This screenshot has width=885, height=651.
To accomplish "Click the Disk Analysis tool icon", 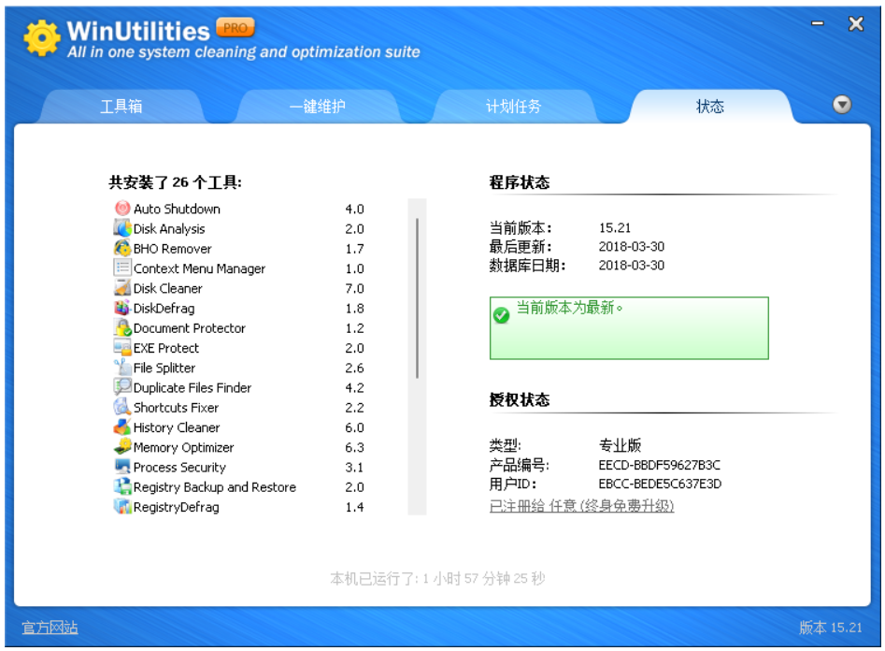I will (122, 227).
